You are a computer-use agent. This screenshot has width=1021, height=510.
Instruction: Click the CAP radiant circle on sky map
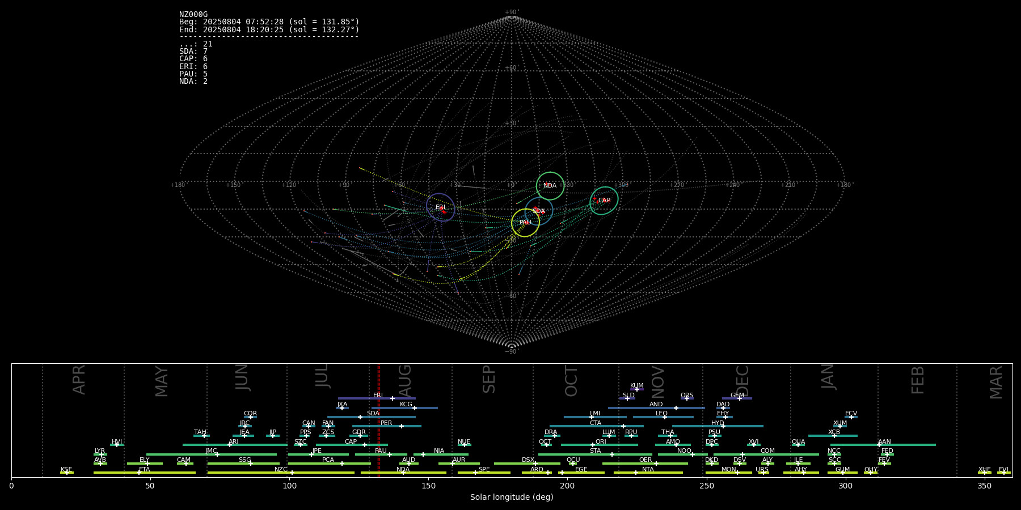(604, 201)
